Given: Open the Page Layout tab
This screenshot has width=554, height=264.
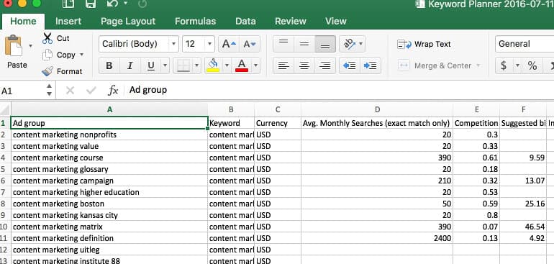Looking at the screenshot, I should point(128,21).
